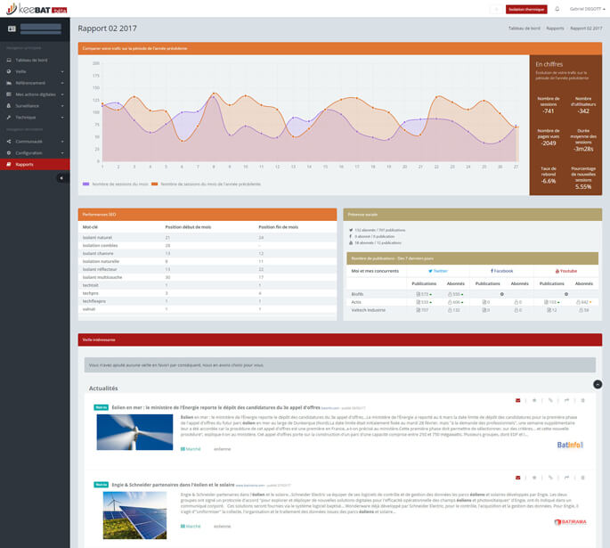Click the Surveillance lock icon
This screenshot has width=610, height=548.
coord(9,106)
